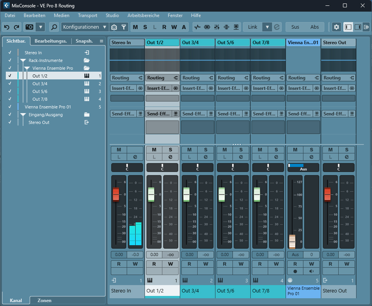
Task: Select the Vienna Ensemble Pro 01 list entry
Action: 48,107
